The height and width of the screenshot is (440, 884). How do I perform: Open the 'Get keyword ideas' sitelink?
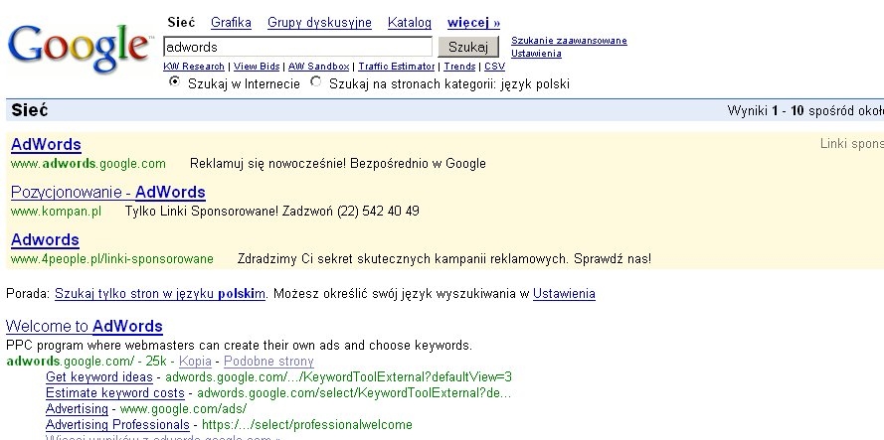99,376
